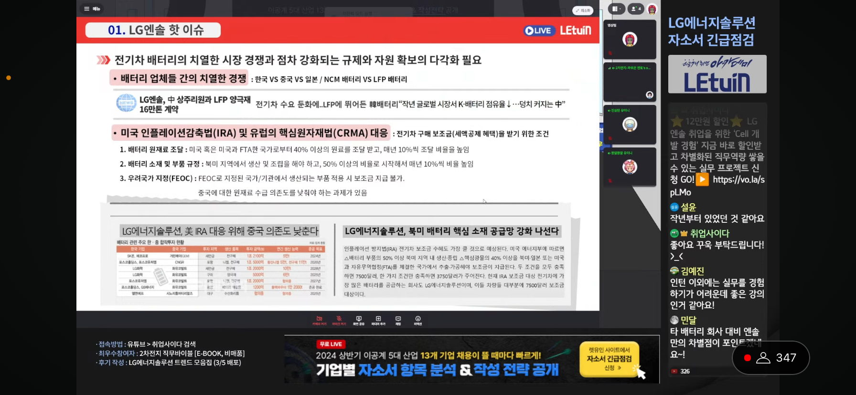Click the crown icon beside 취업사이다
856x395 pixels.
(684, 233)
